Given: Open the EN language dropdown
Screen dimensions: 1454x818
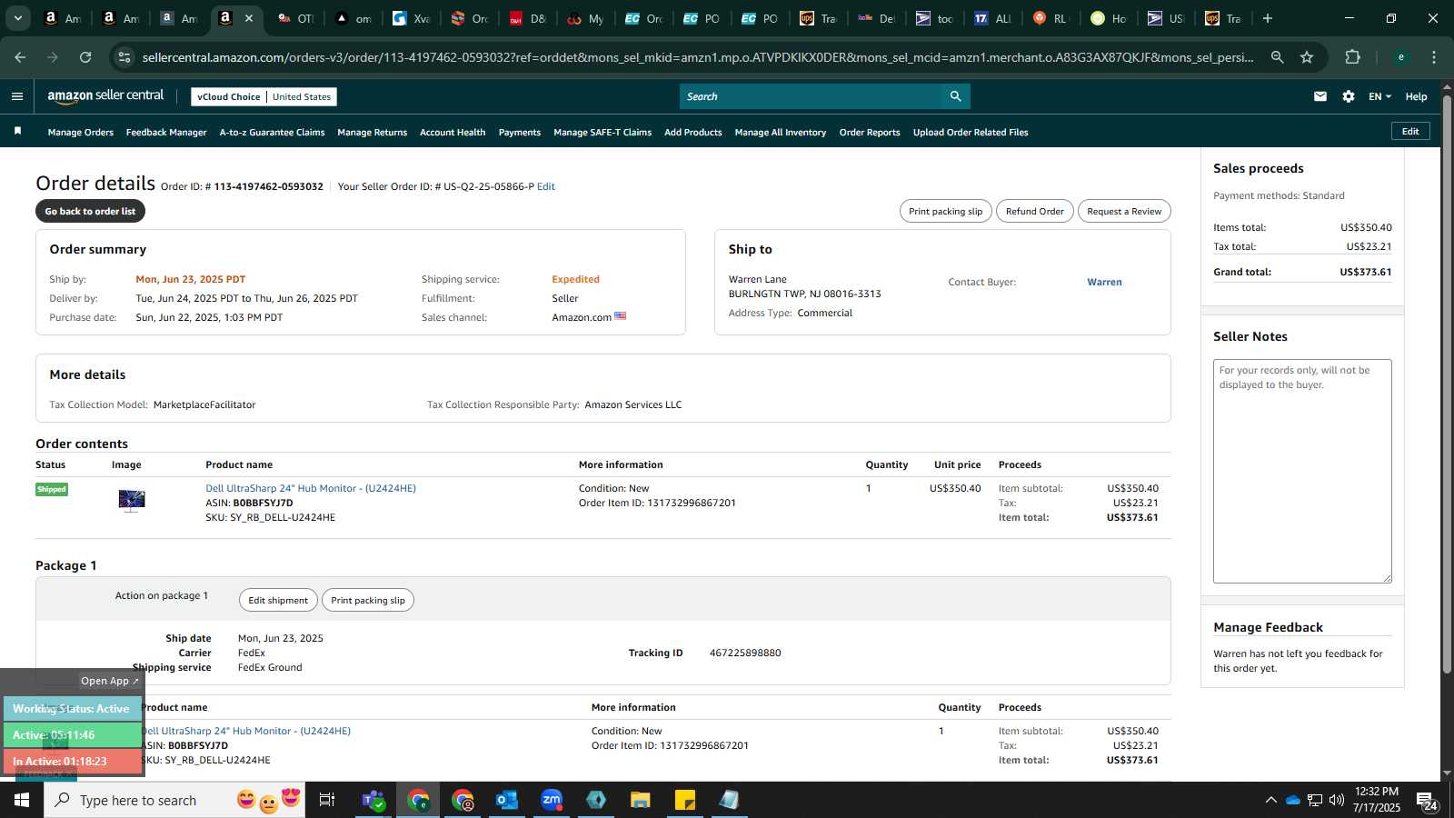Looking at the screenshot, I should tap(1379, 96).
